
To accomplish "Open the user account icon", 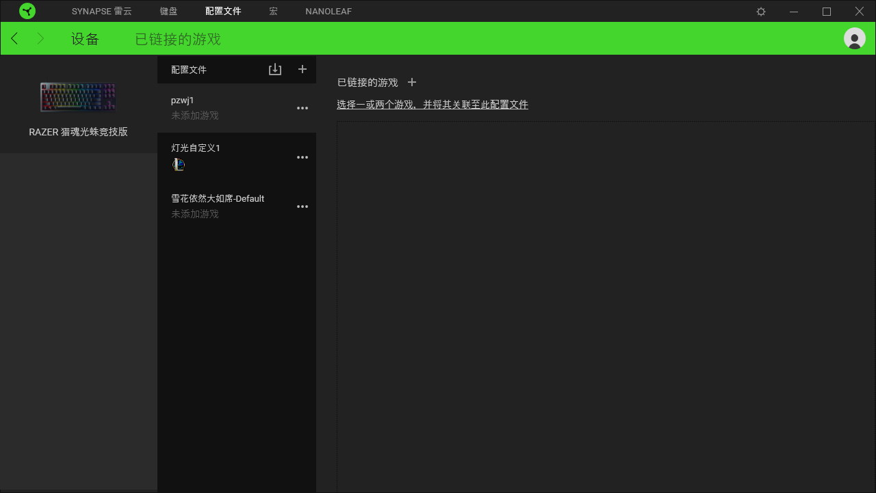I will click(854, 38).
